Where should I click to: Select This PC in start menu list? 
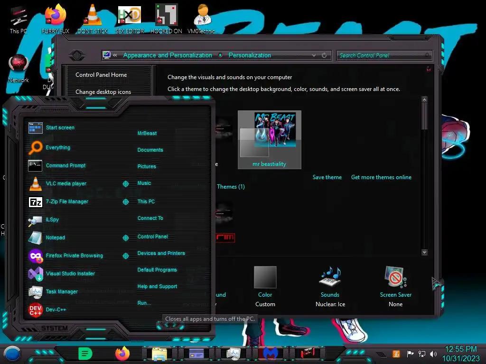pos(146,201)
